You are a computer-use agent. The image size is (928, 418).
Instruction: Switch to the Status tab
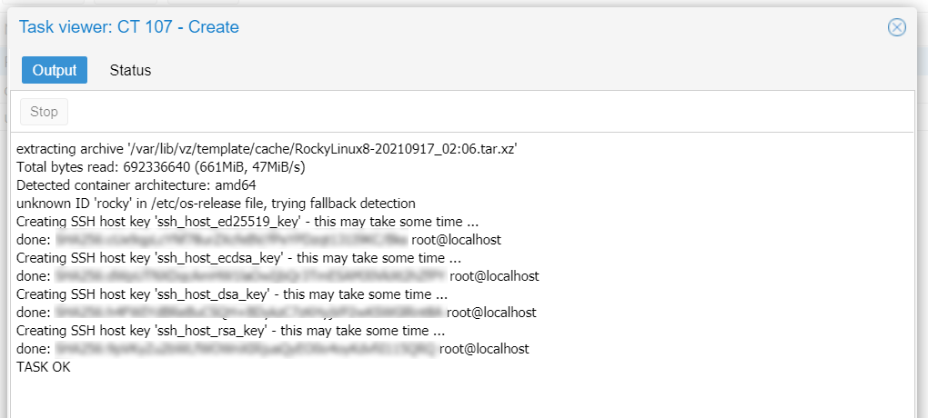click(x=130, y=70)
